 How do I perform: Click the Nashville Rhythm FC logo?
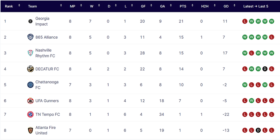[x=30, y=53]
